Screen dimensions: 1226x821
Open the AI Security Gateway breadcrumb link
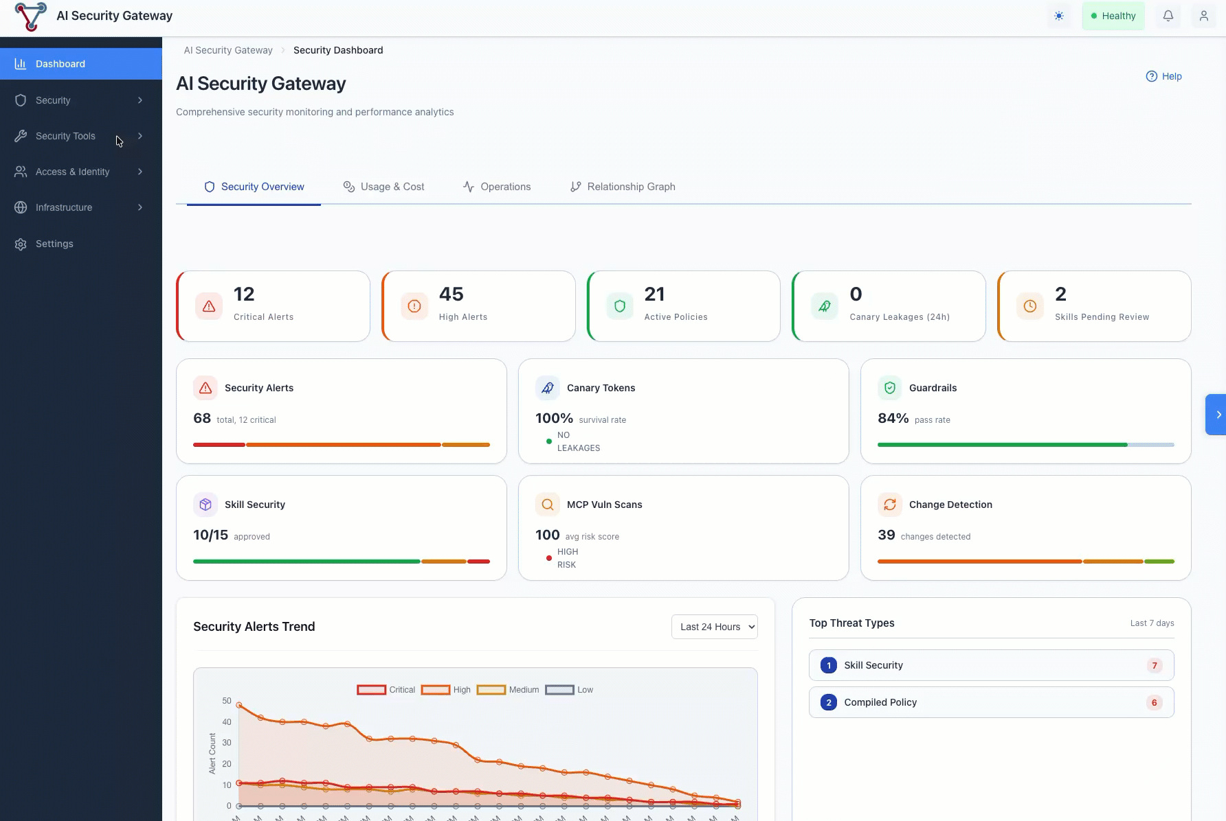(x=227, y=49)
